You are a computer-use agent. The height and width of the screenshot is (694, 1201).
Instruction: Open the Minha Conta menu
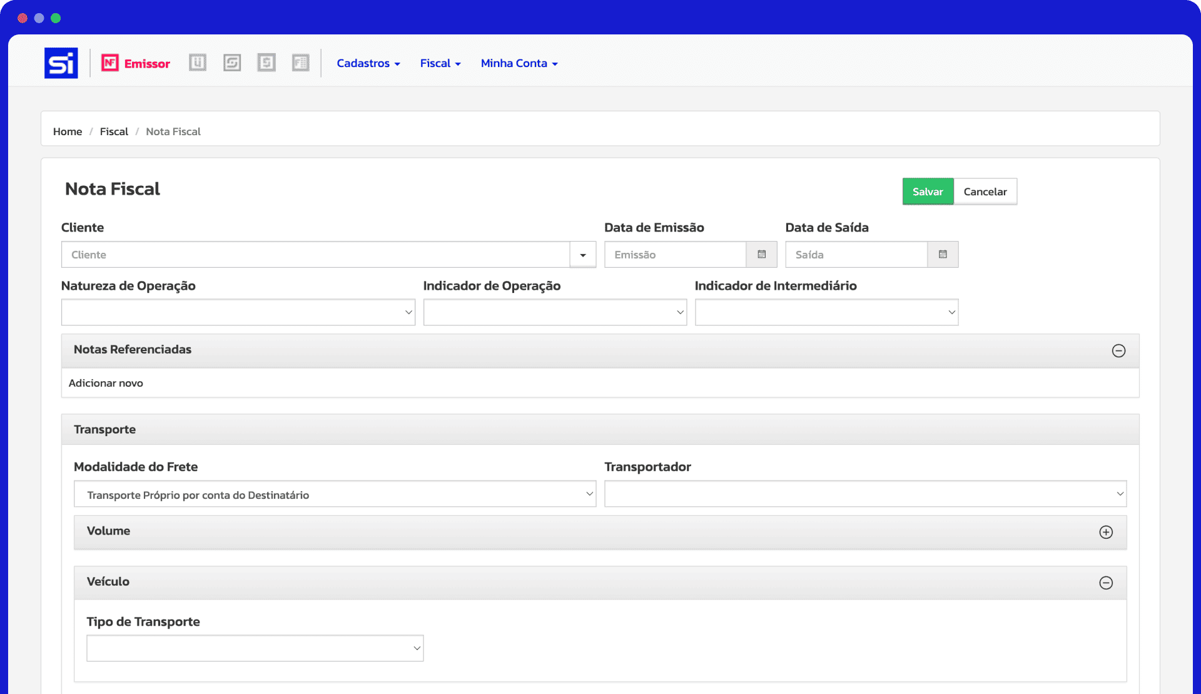[519, 63]
